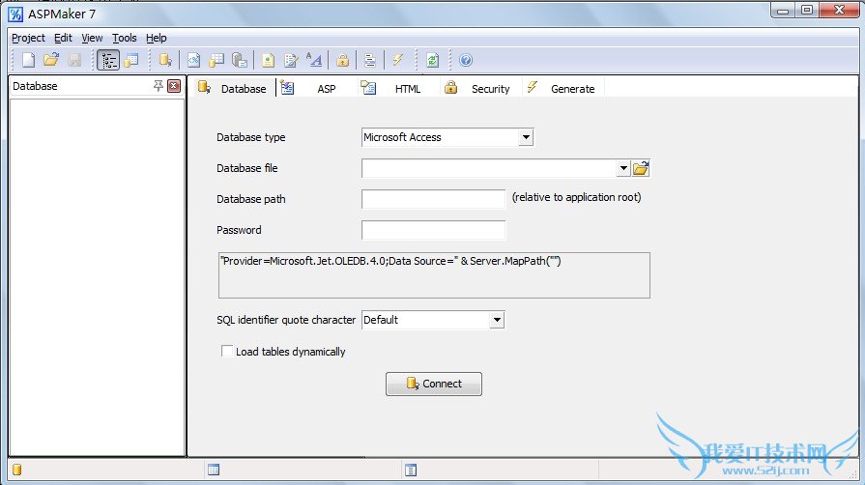The height and width of the screenshot is (485, 865).
Task: Click the yellow page with portrait icon
Action: pos(268,60)
